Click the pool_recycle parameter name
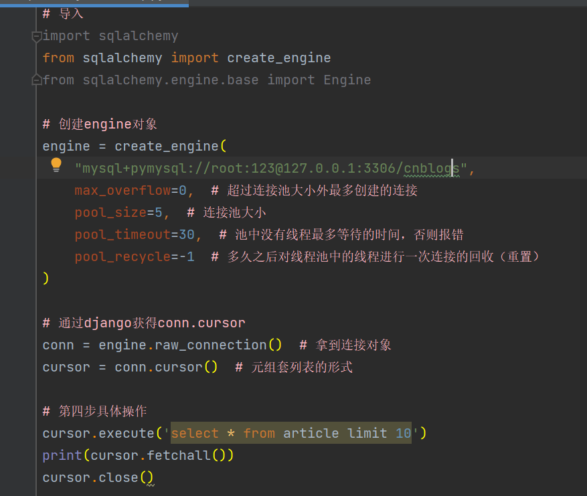This screenshot has width=587, height=496. coord(122,257)
